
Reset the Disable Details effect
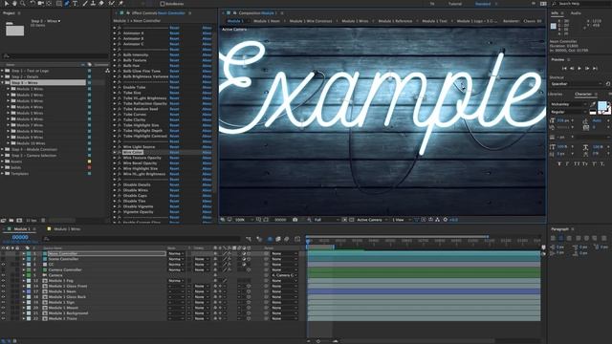click(174, 184)
